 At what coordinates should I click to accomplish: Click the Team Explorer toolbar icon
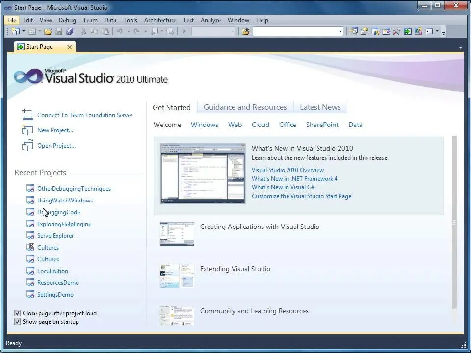[x=375, y=31]
